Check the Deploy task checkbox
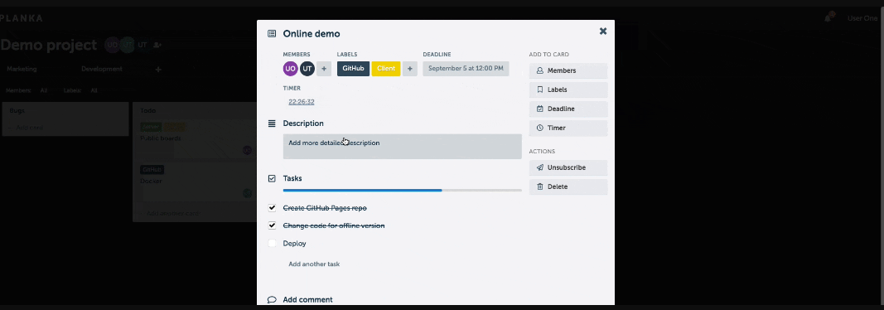The height and width of the screenshot is (310, 884). pyautogui.click(x=272, y=244)
